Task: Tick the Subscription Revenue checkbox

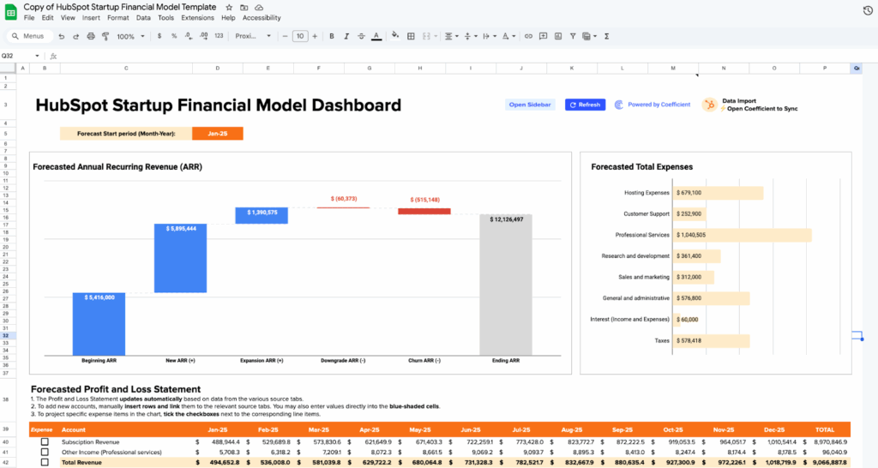Action: pyautogui.click(x=44, y=441)
